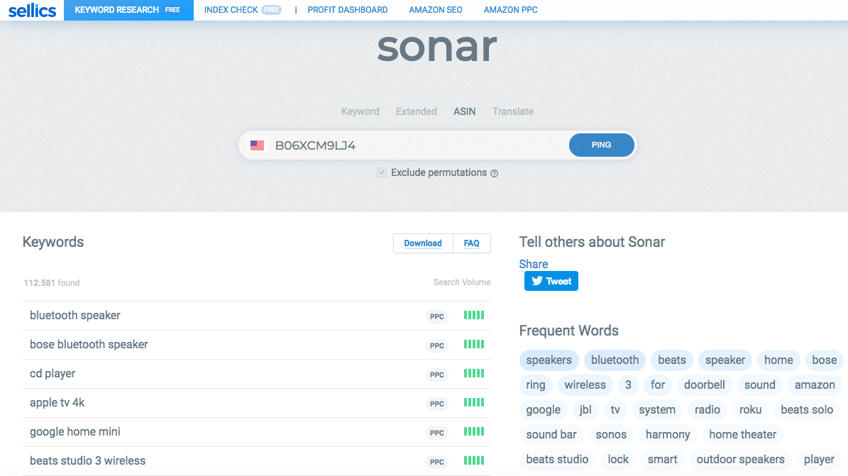The height and width of the screenshot is (476, 848).
Task: Click the PPC badge for bluetooth speaker
Action: pos(437,316)
